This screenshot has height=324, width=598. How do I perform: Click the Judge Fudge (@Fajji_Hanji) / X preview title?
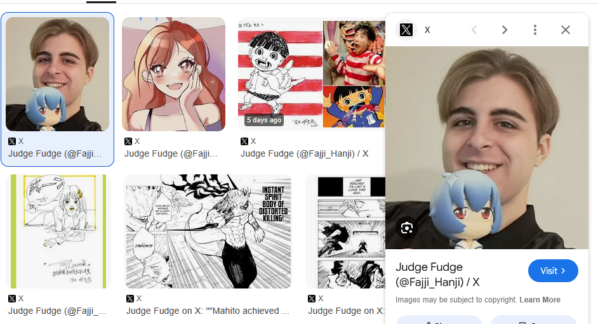point(437,275)
